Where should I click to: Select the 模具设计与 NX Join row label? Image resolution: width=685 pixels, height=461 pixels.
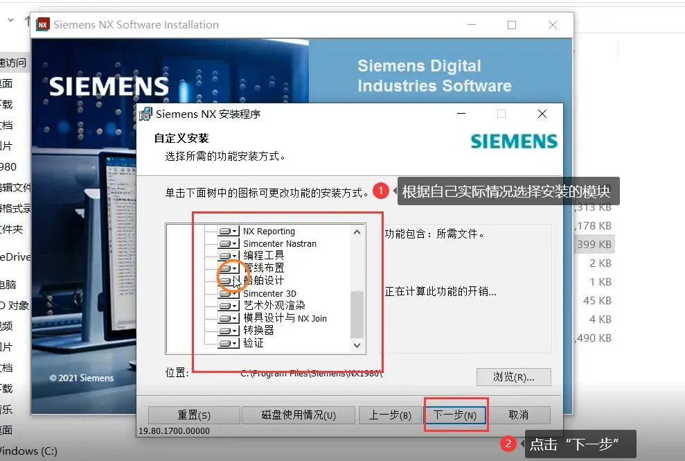285,318
